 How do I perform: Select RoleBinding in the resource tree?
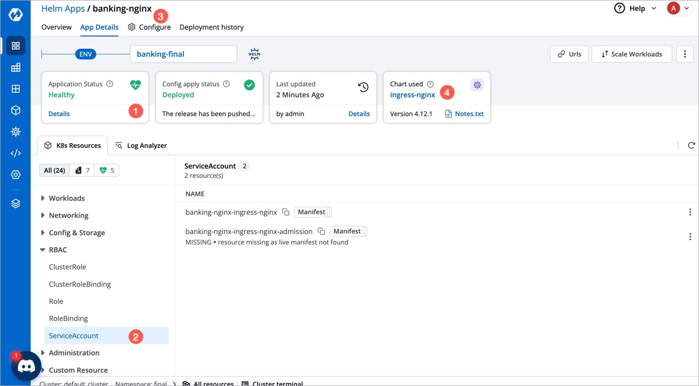(x=68, y=319)
